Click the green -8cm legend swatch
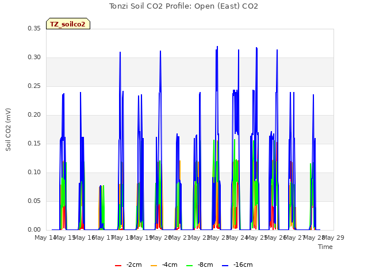This screenshot has height=276, width=368. point(189,266)
